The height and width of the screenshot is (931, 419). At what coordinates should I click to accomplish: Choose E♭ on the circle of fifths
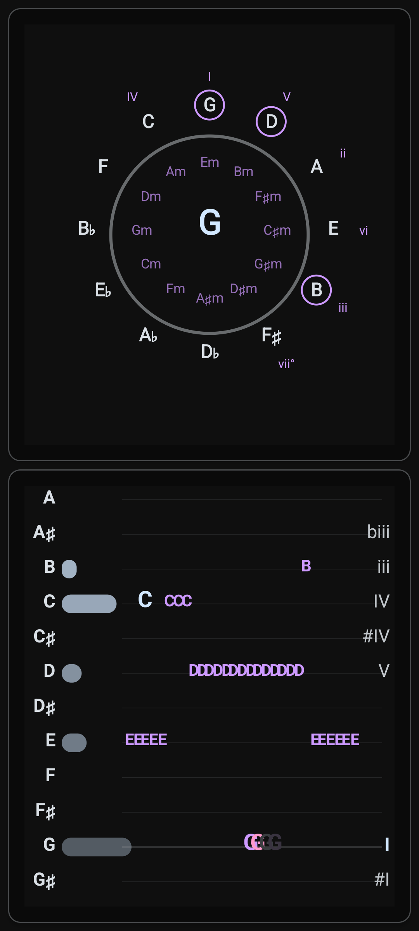(103, 290)
